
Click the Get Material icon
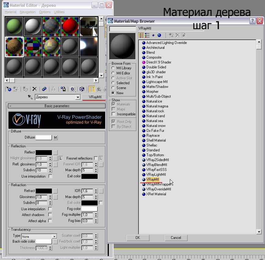pos(9,89)
